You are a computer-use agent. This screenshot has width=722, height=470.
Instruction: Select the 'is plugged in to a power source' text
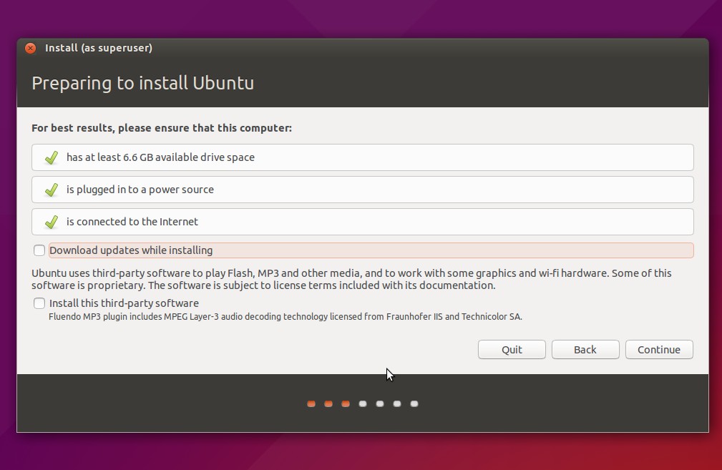tap(140, 190)
